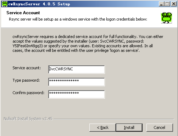Click the cwRsync frog icon in title bar
The height and width of the screenshot is (136, 178).
point(5,4)
